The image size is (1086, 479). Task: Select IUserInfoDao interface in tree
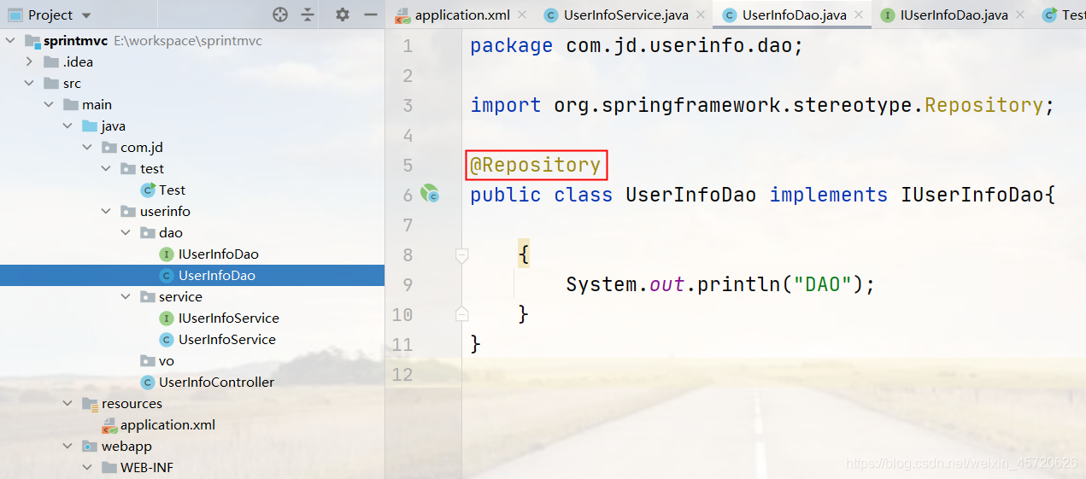tap(218, 254)
